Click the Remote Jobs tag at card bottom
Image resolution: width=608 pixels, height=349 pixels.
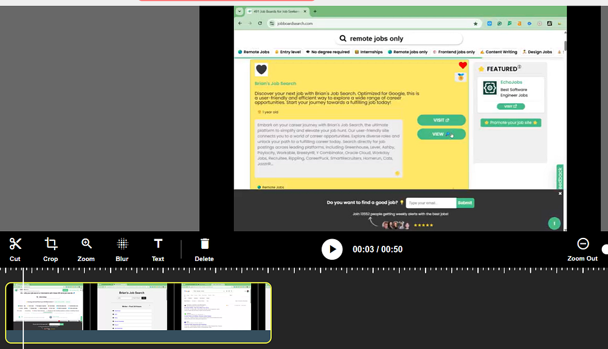(271, 188)
